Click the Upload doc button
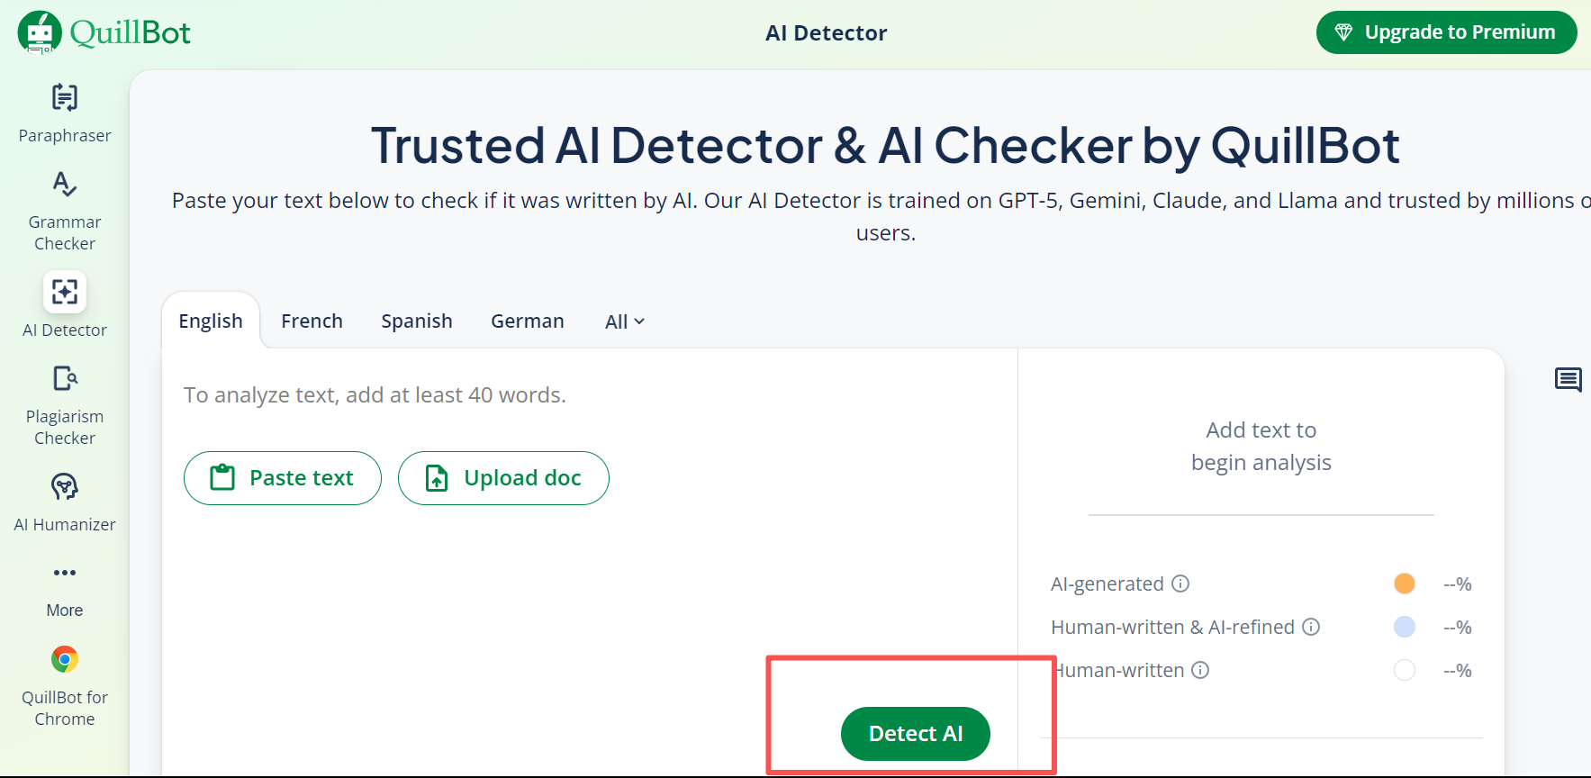The image size is (1591, 778). tap(503, 478)
